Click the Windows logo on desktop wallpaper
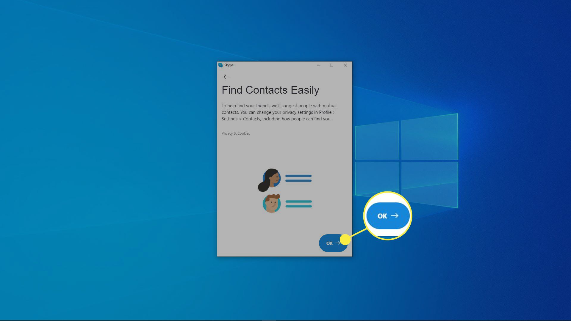 point(406,160)
